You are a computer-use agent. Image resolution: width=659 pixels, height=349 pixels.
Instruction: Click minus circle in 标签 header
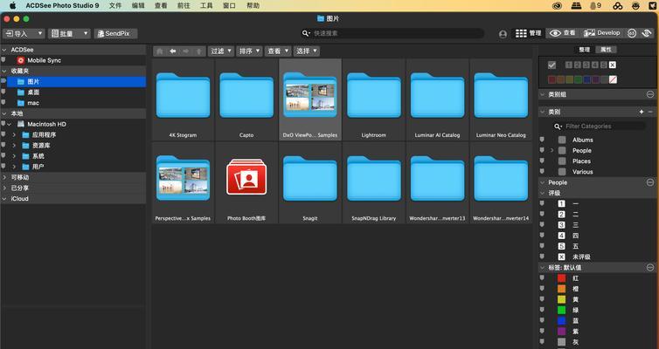point(649,267)
